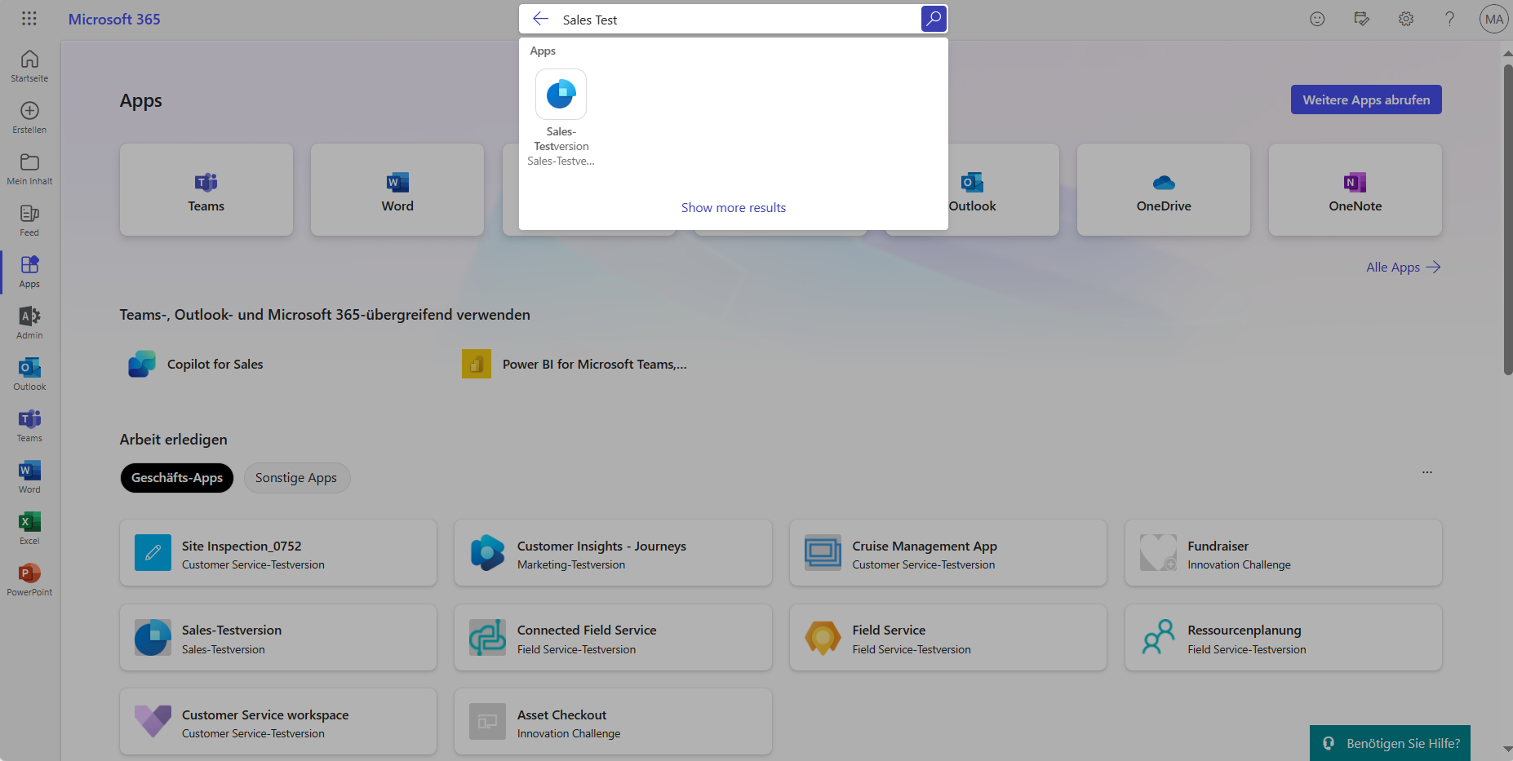Select Apps in the left sidebar

[x=29, y=272]
